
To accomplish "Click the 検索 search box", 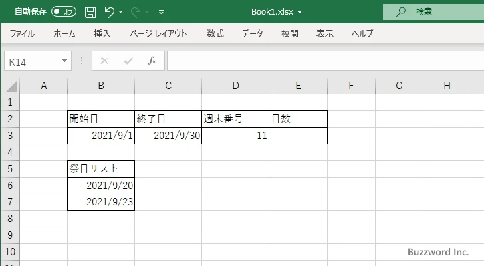I will click(433, 12).
